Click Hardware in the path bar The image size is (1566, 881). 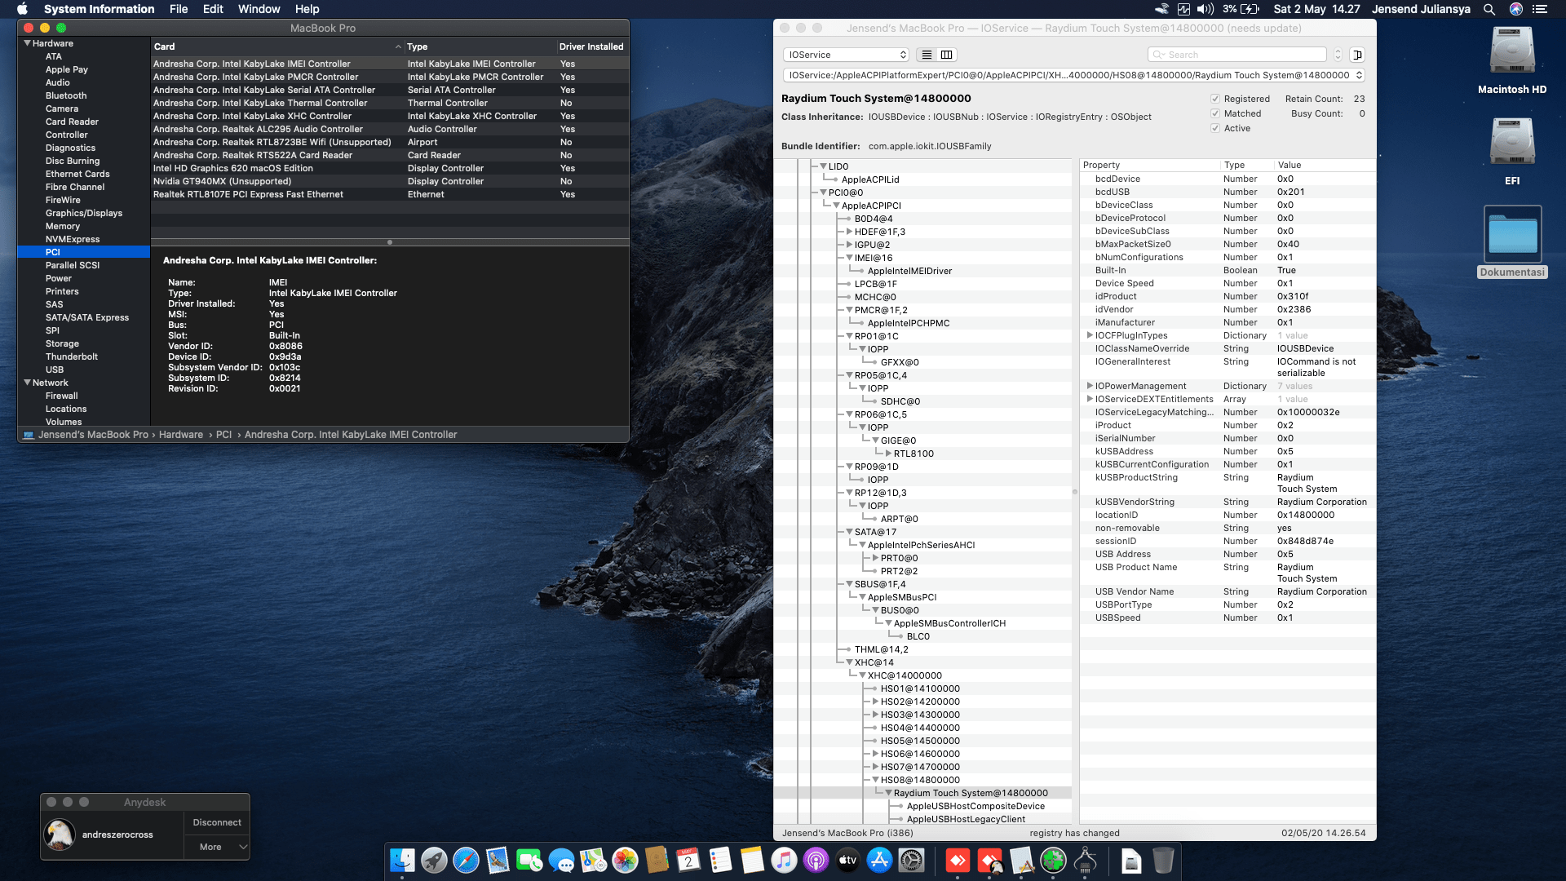pyautogui.click(x=181, y=435)
